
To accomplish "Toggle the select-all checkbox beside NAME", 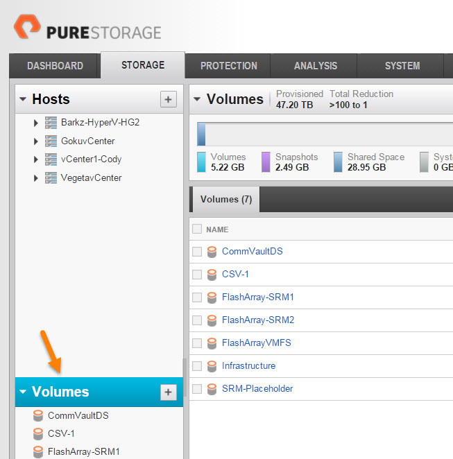I will (197, 229).
